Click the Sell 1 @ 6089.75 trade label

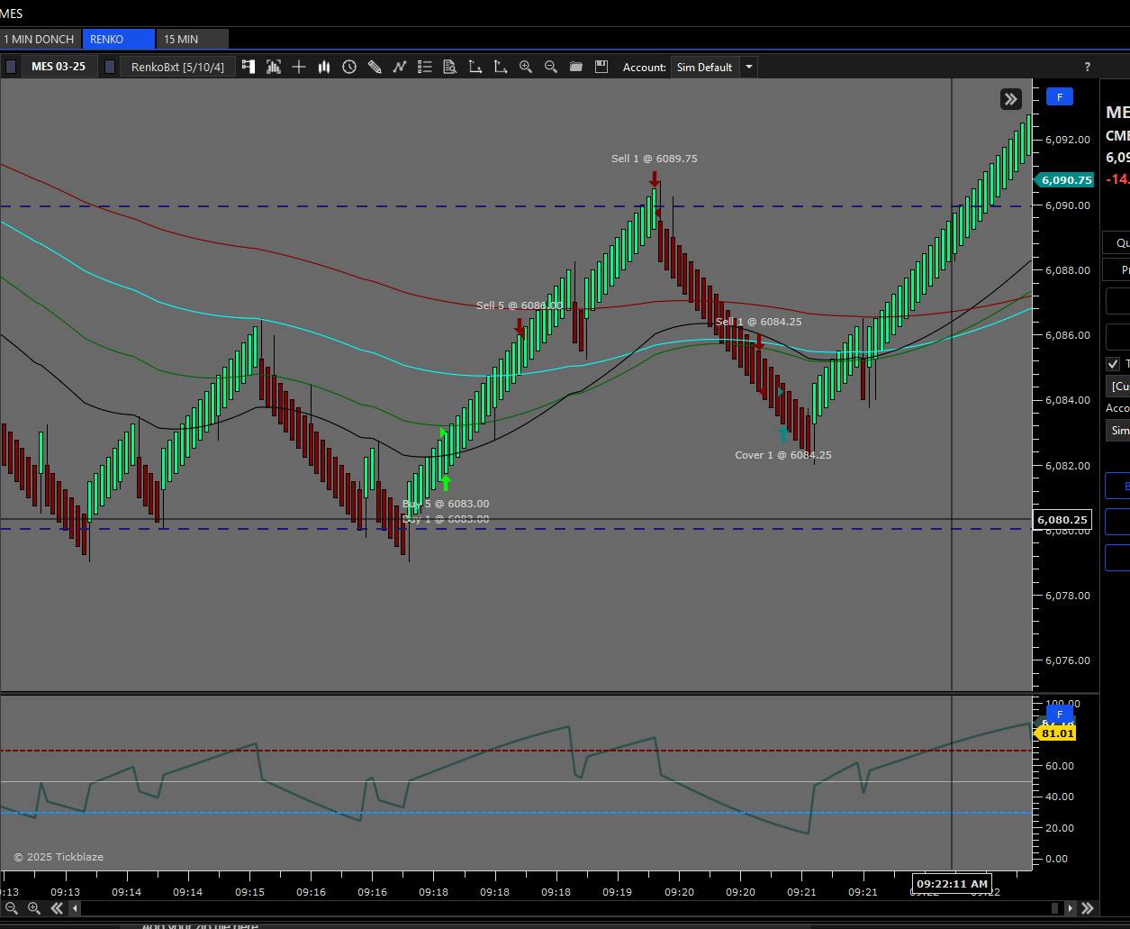pyautogui.click(x=654, y=159)
